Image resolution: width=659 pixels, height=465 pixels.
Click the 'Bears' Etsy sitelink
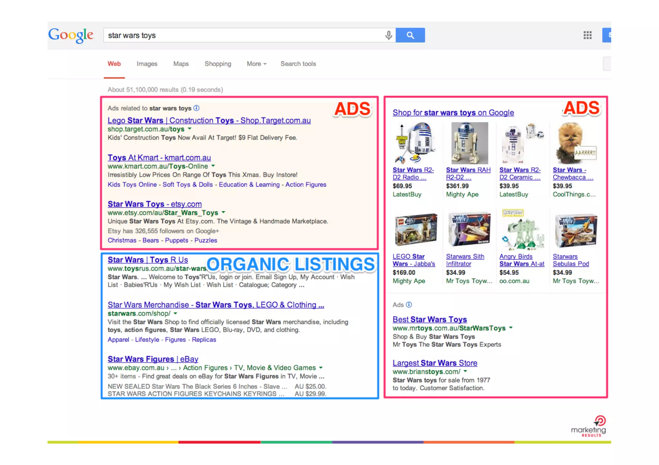(x=151, y=240)
